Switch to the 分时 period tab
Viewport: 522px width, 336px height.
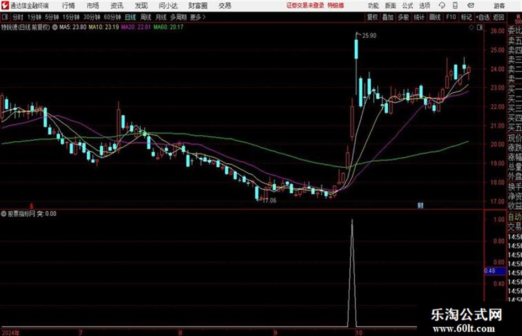point(18,17)
